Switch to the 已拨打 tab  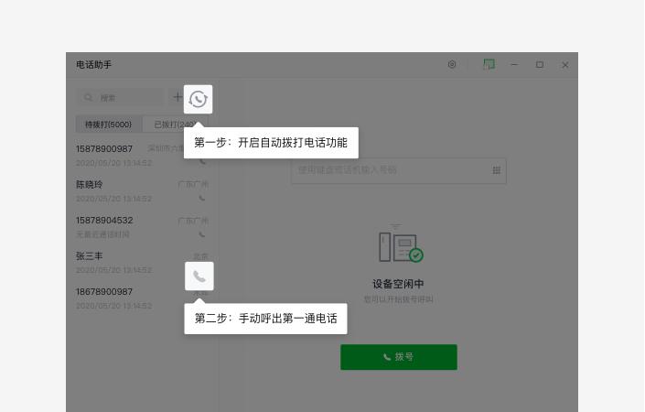point(175,125)
